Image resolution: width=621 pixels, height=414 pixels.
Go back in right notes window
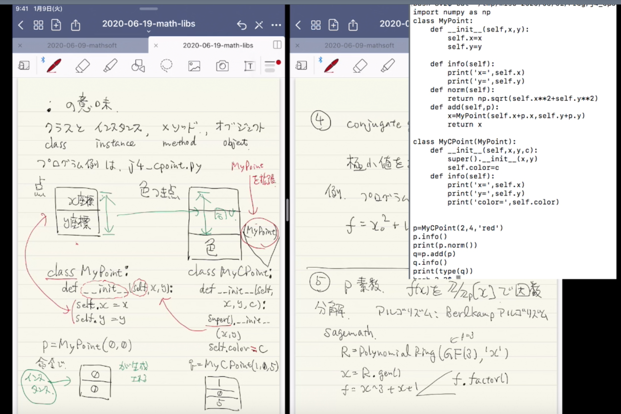[298, 25]
